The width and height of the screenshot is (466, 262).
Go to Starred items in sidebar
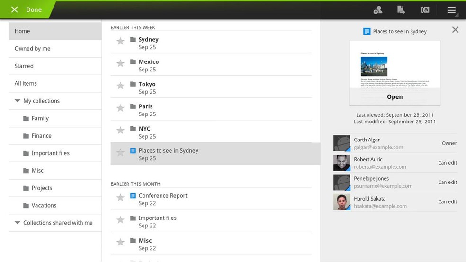(x=24, y=66)
